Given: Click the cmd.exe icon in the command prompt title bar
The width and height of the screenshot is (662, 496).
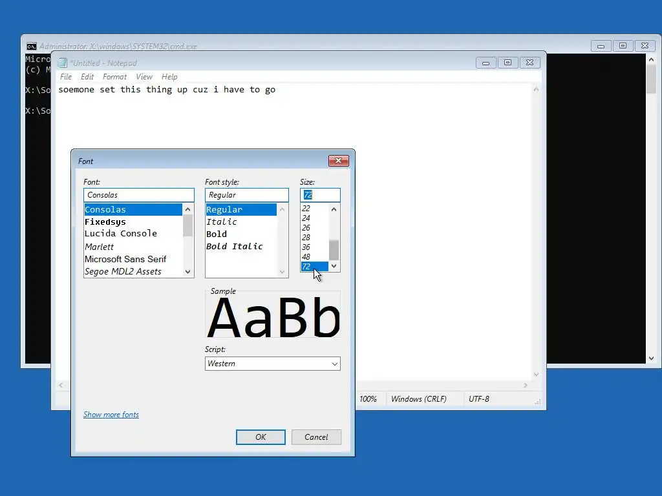Looking at the screenshot, I should click(x=31, y=46).
